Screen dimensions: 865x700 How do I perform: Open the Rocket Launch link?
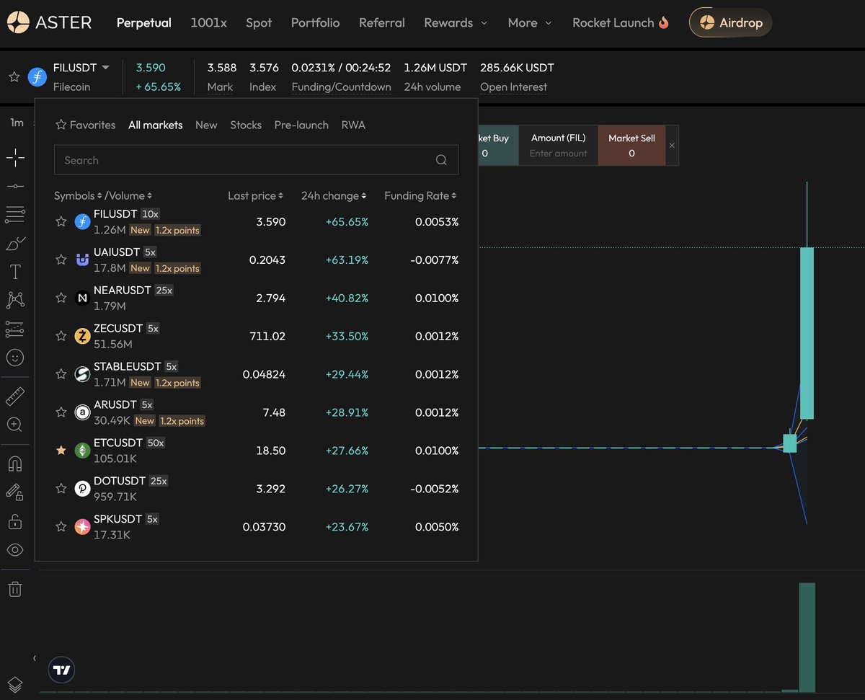[x=621, y=22]
